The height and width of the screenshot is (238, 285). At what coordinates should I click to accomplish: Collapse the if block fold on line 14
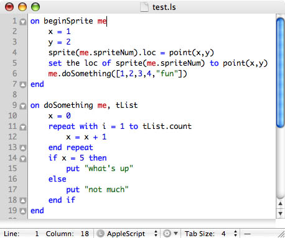coord(23,159)
